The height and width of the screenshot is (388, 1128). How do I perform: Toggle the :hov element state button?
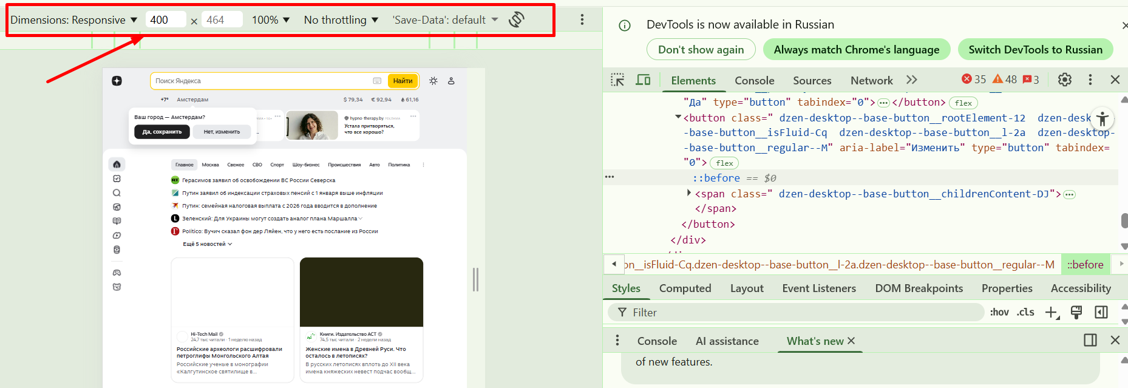[999, 312]
